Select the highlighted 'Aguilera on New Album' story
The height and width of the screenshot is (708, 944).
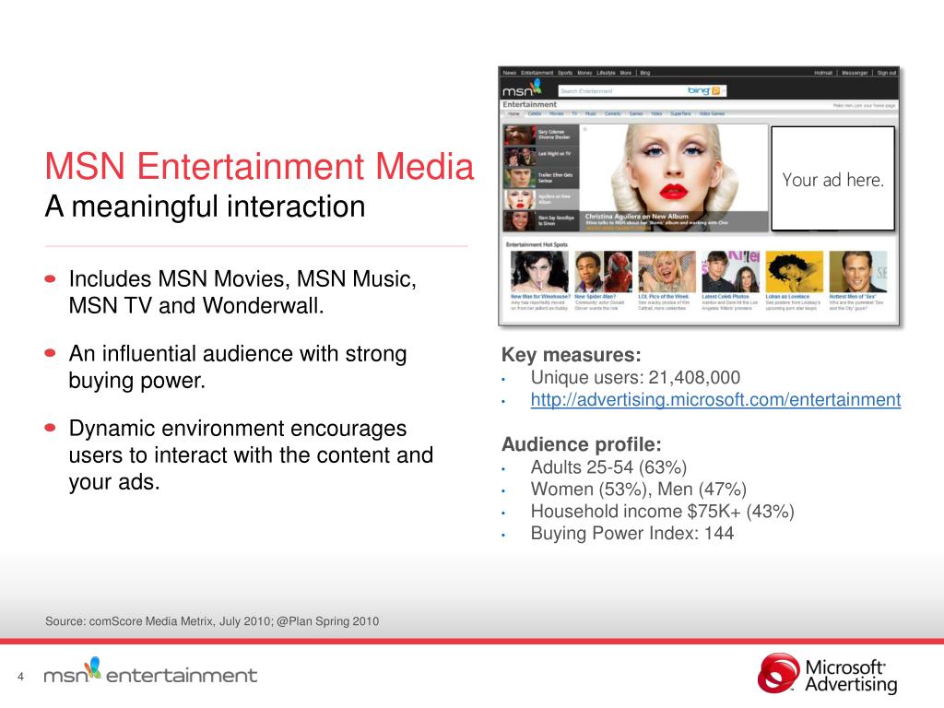[541, 199]
